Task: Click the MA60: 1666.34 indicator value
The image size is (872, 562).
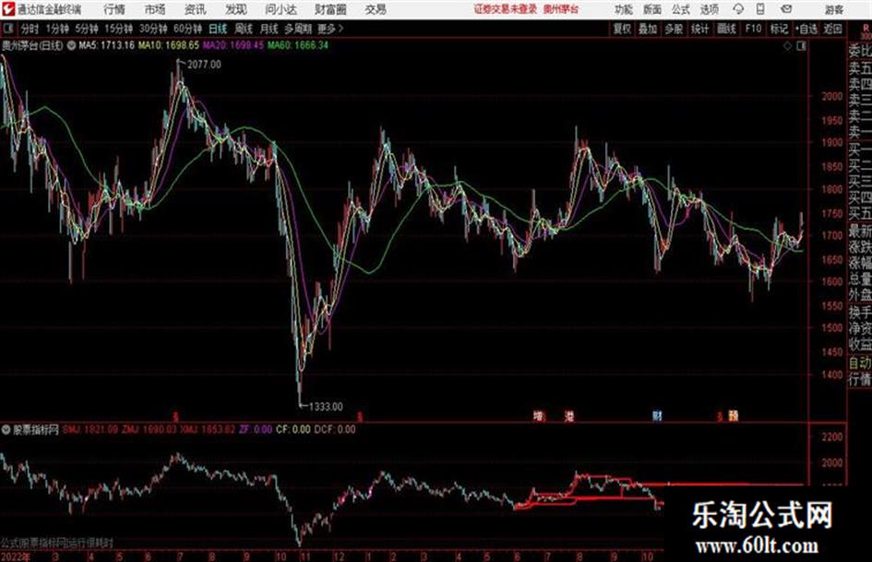Action: 298,45
